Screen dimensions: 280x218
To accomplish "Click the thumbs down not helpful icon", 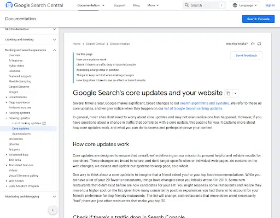I will (259, 44).
